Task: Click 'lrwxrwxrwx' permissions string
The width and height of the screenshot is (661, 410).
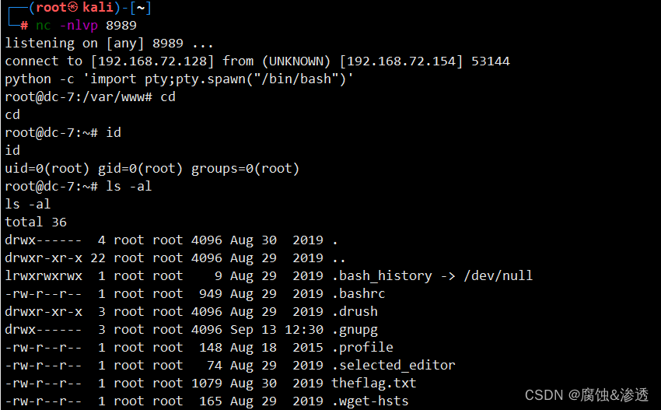Action: [44, 276]
